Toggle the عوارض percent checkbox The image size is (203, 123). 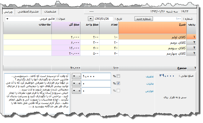pos(118,91)
